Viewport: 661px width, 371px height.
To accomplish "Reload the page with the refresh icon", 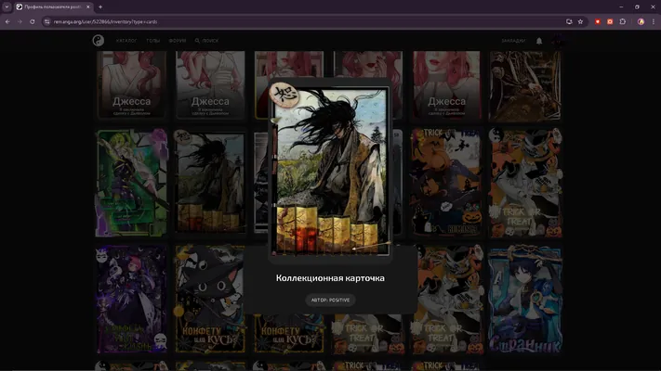I will tap(33, 21).
